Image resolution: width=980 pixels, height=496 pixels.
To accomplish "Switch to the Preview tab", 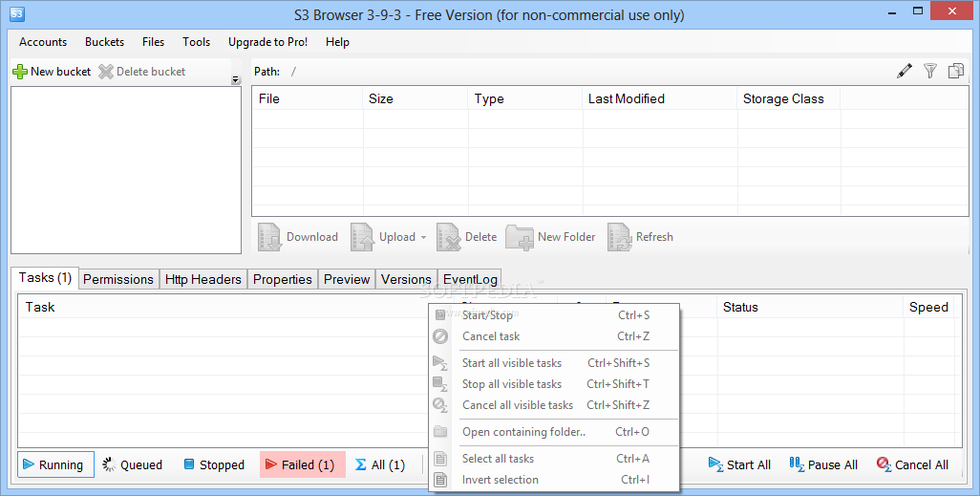I will (x=347, y=279).
